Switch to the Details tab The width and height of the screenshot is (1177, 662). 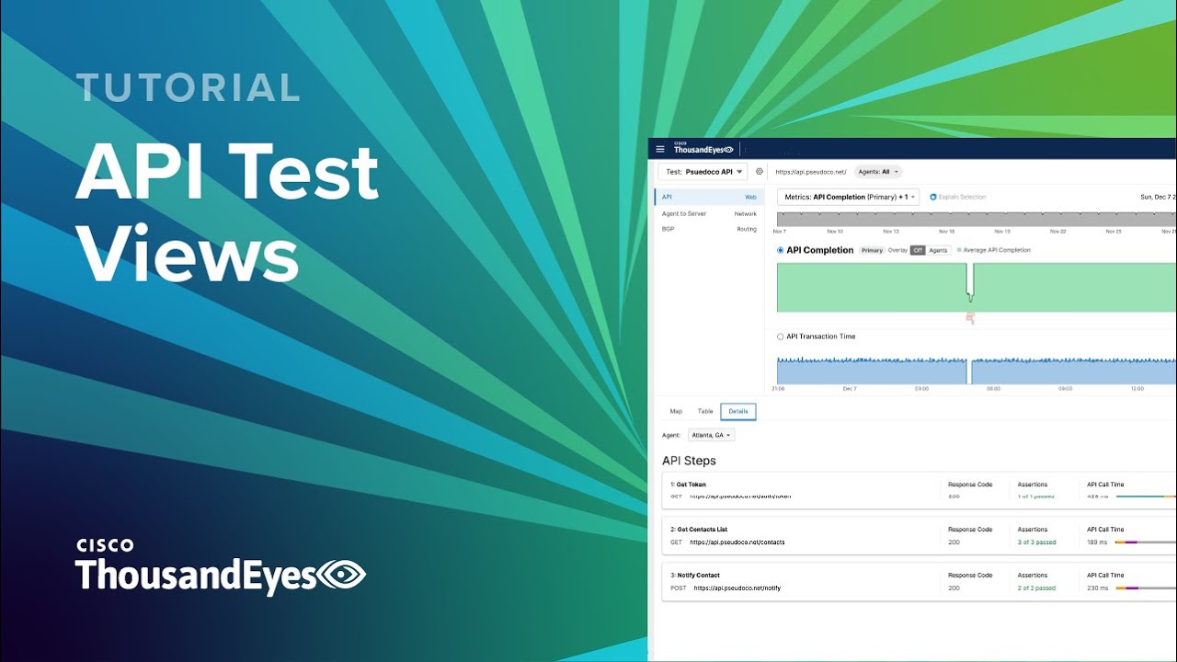[738, 411]
